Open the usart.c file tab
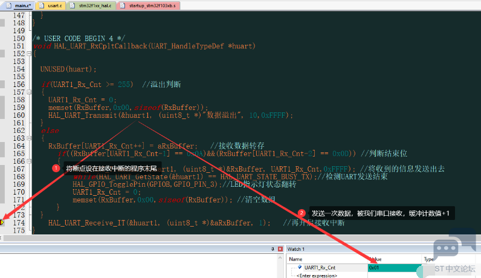The height and width of the screenshot is (278, 481). coord(51,5)
